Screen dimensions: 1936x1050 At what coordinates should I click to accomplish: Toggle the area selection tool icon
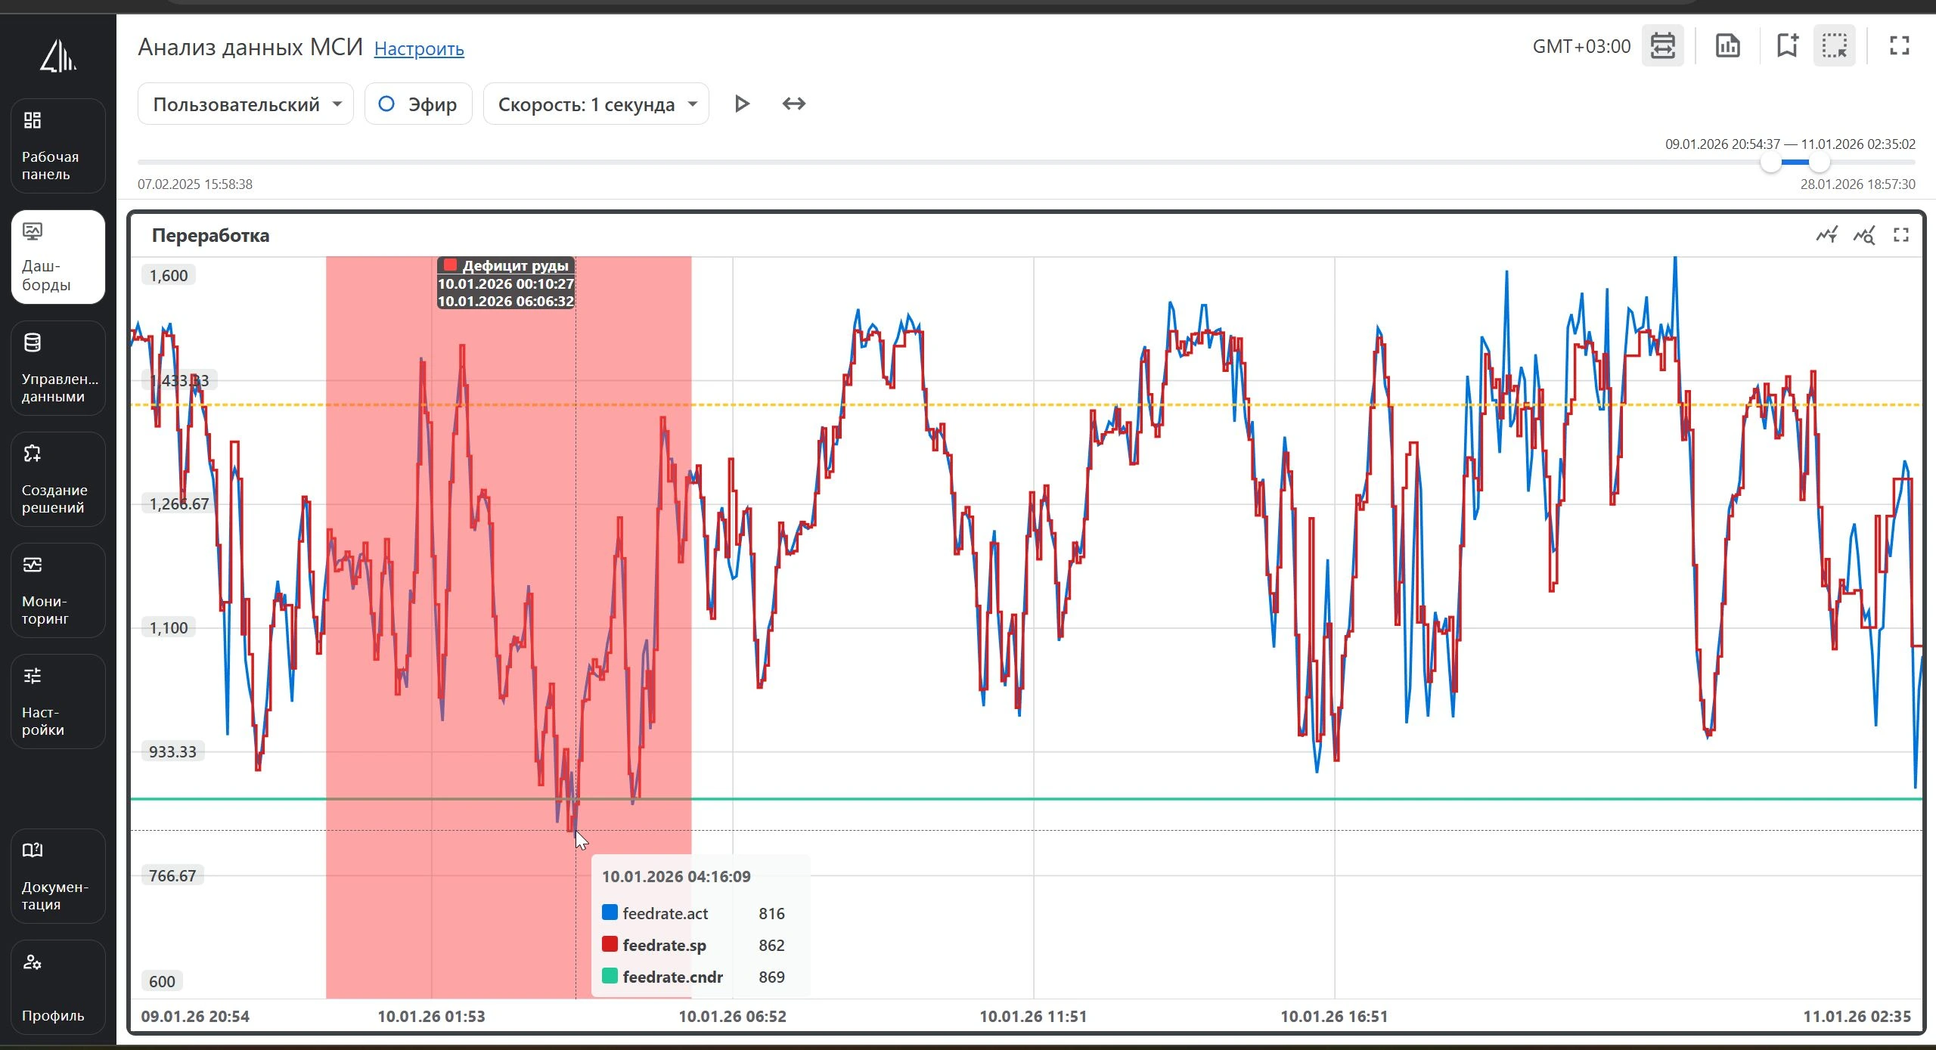pyautogui.click(x=1834, y=46)
